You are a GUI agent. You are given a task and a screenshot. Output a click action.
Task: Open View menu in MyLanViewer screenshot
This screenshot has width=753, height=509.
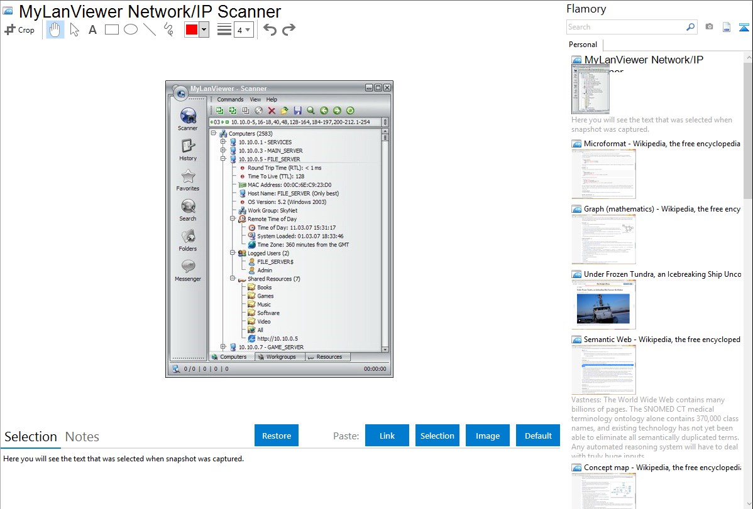coord(255,100)
